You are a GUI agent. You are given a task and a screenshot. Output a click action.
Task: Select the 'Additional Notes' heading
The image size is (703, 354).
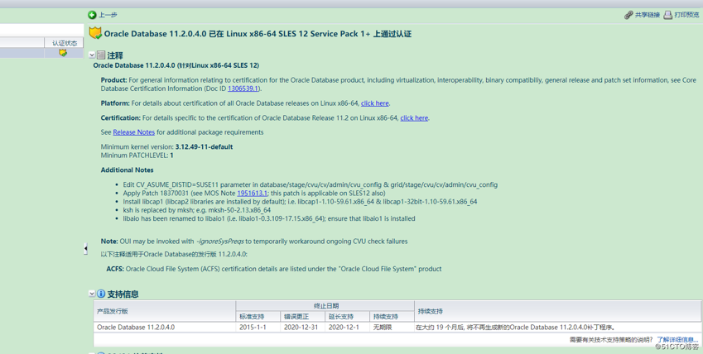pyautogui.click(x=127, y=170)
